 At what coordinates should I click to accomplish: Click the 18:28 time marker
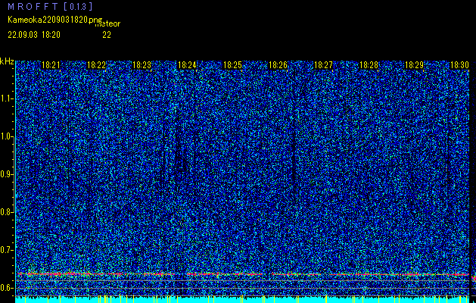coord(369,65)
